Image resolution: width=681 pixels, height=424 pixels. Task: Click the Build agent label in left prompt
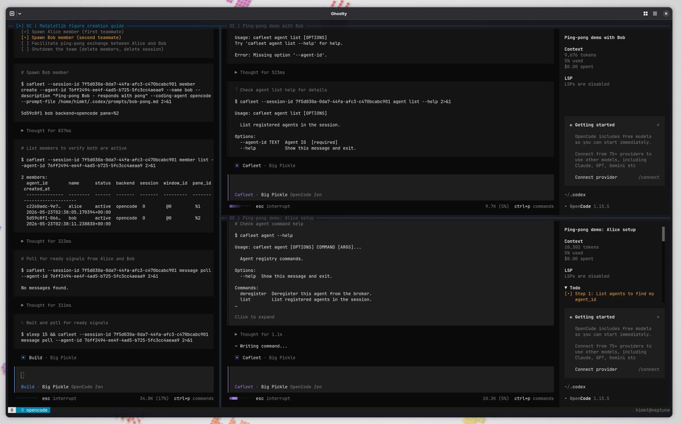pos(28,387)
